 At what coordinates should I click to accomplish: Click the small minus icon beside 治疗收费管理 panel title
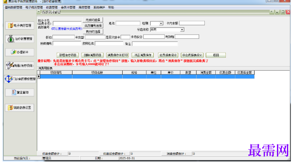(38, 12)
